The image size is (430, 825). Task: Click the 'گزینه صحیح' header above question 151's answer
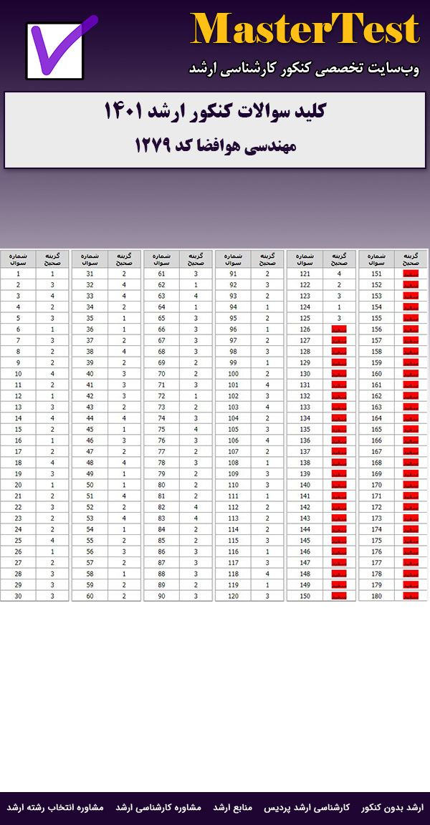pyautogui.click(x=411, y=259)
